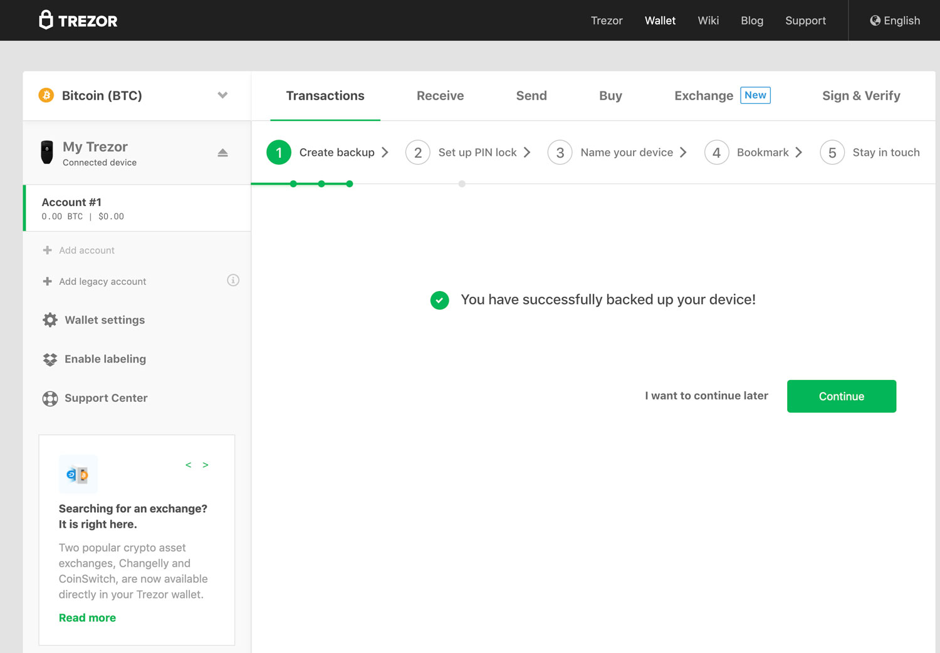Choose I want to continue later

tap(706, 396)
